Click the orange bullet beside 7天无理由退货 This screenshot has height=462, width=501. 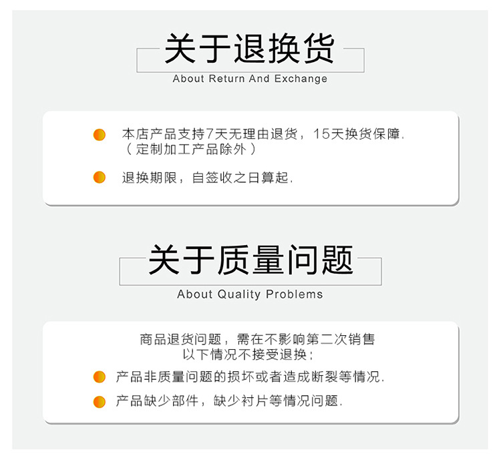[100, 135]
